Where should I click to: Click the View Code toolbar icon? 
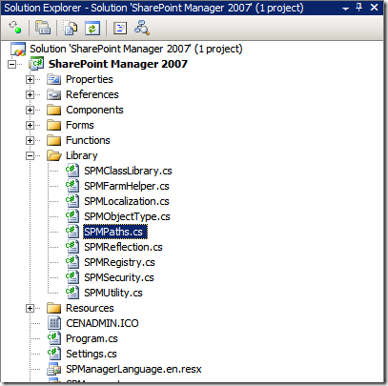pos(120,28)
